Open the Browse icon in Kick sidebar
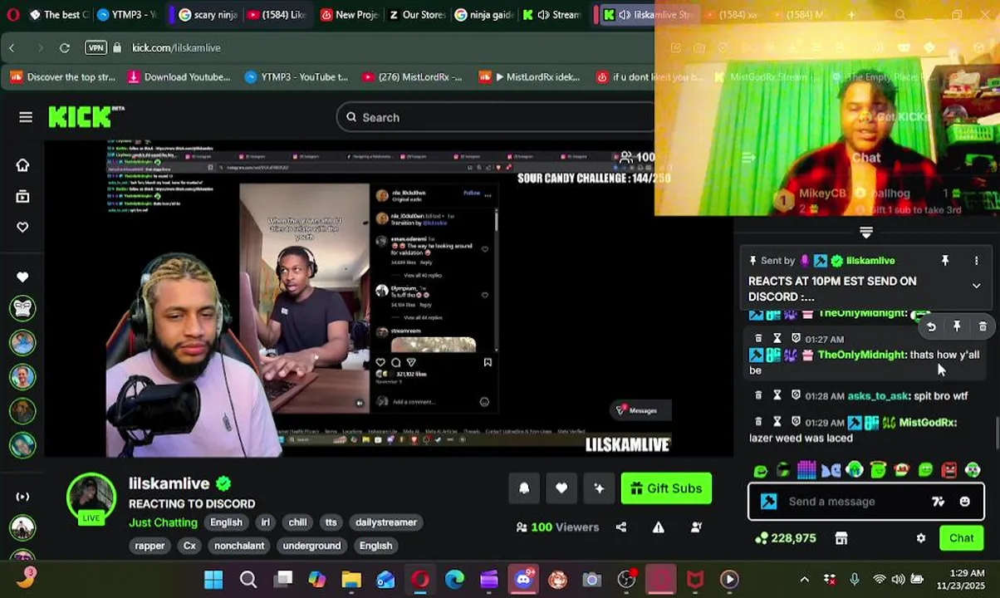This screenshot has width=1000, height=598. pyautogui.click(x=22, y=197)
